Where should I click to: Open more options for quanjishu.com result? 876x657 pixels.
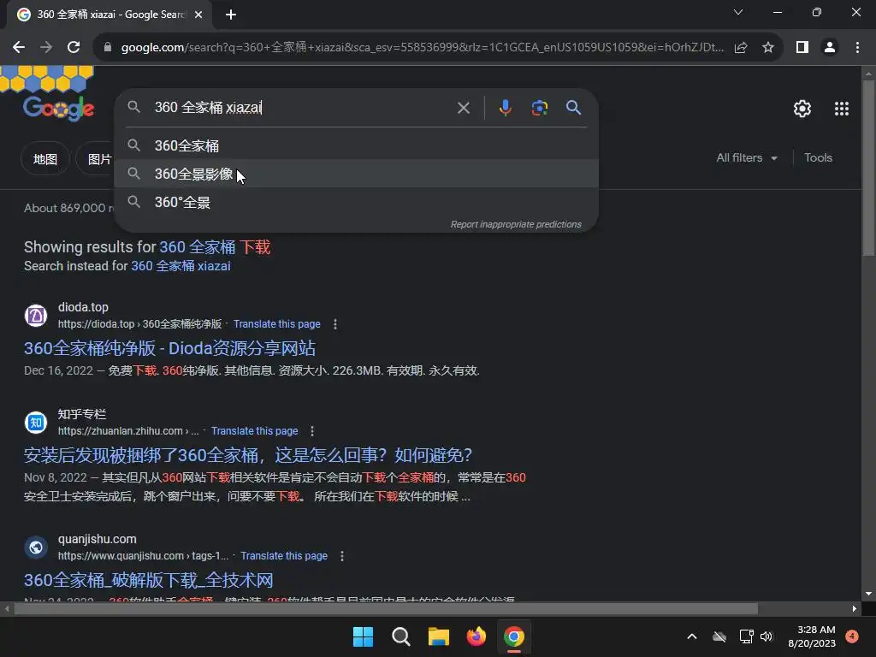coord(342,556)
